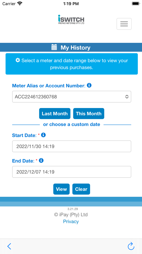The height and width of the screenshot is (254, 142).
Task: Tap the iSwitch Prepaid Metering logo
Action: coord(71,20)
